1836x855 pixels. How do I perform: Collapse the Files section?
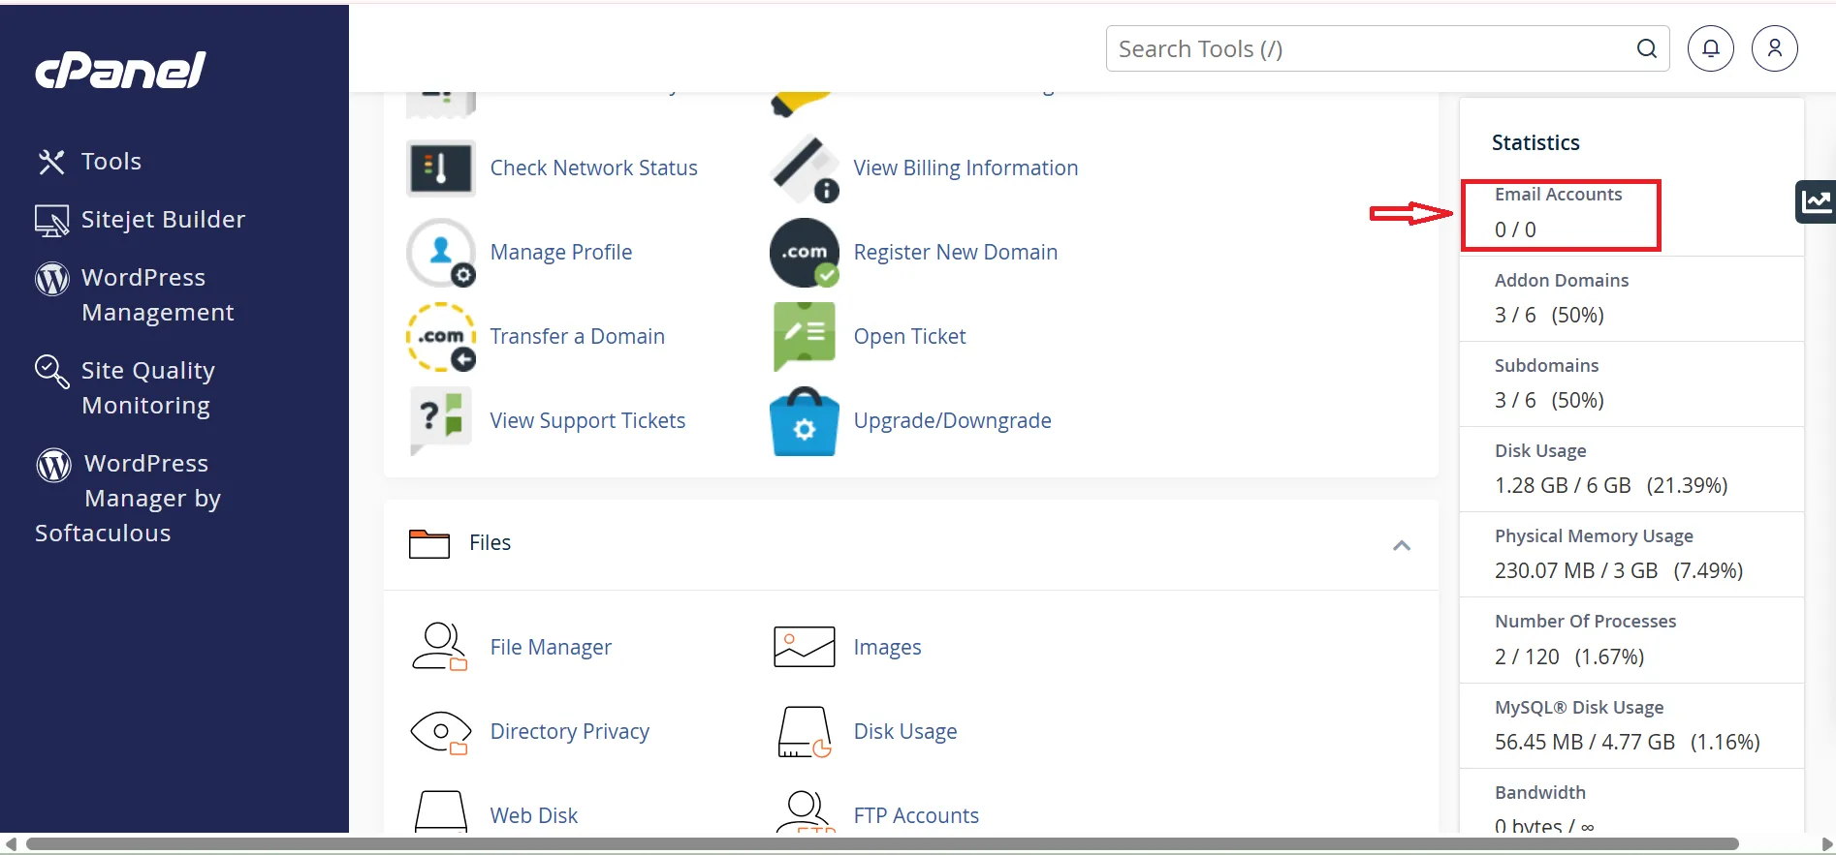(1401, 545)
